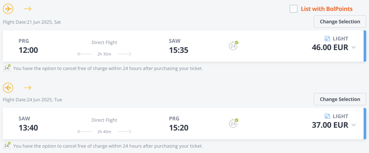Click the 24 icon beside first cancellation notice

pos(7,68)
